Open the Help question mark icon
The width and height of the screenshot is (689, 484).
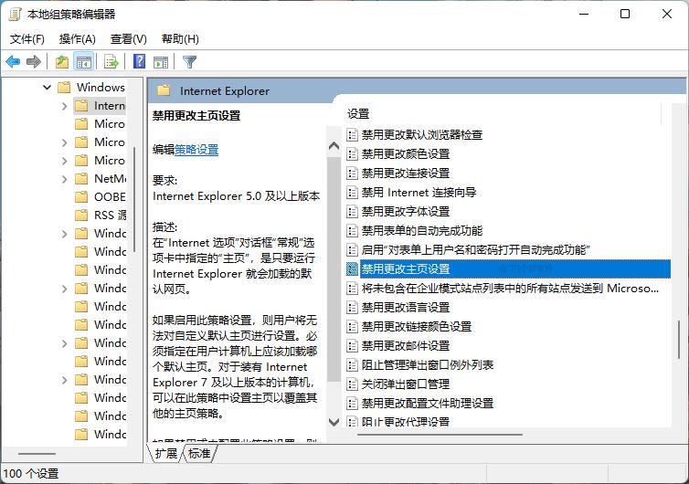139,62
